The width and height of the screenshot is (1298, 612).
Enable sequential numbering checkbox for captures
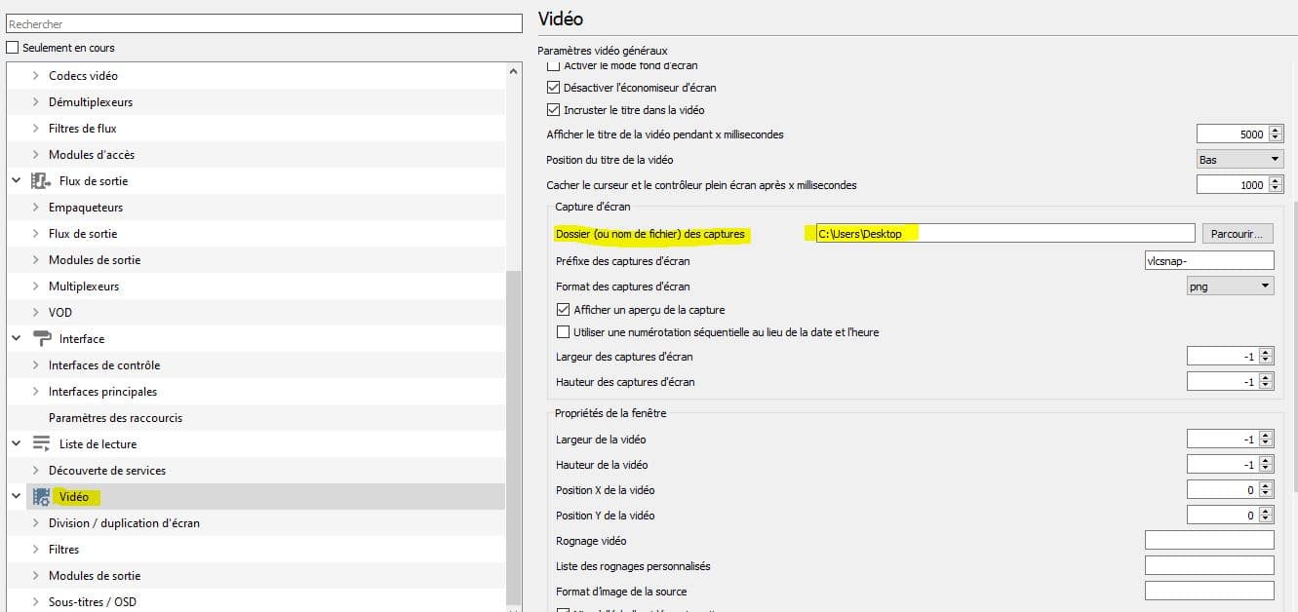563,332
